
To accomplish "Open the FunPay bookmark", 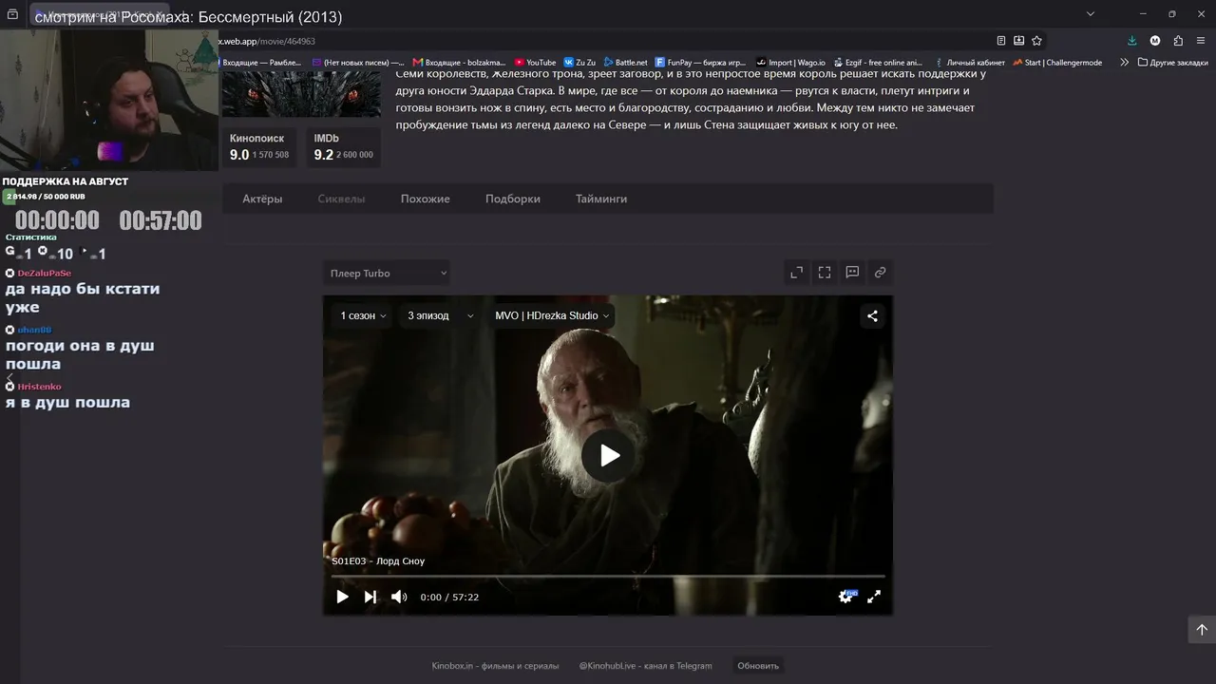I will point(700,63).
